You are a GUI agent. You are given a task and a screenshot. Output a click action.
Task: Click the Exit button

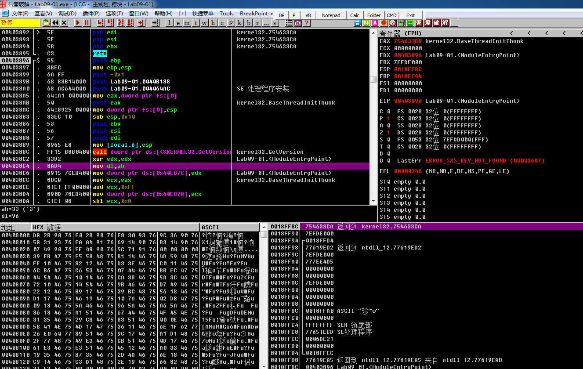[x=410, y=15]
